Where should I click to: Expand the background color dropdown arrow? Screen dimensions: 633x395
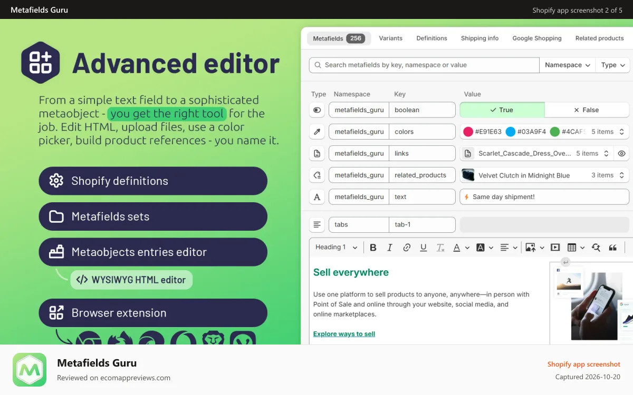coord(491,248)
